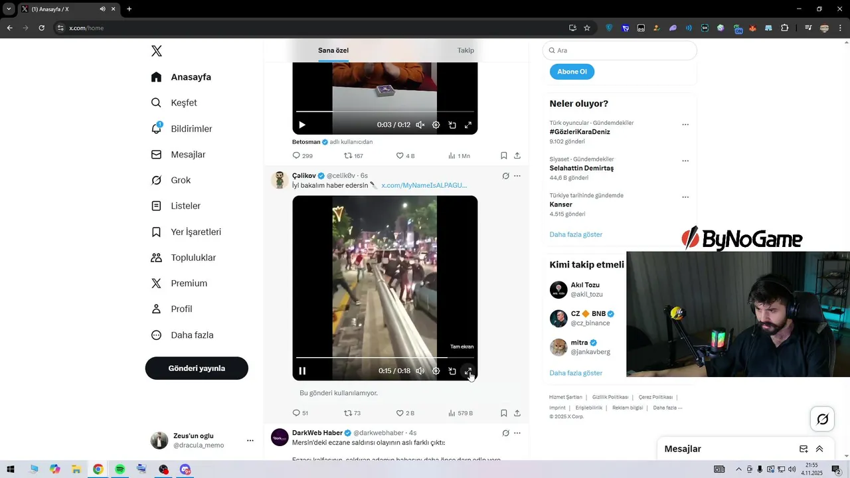This screenshot has height=478, width=850.
Task: Seek on the Betosman video progress bar
Action: point(384,112)
